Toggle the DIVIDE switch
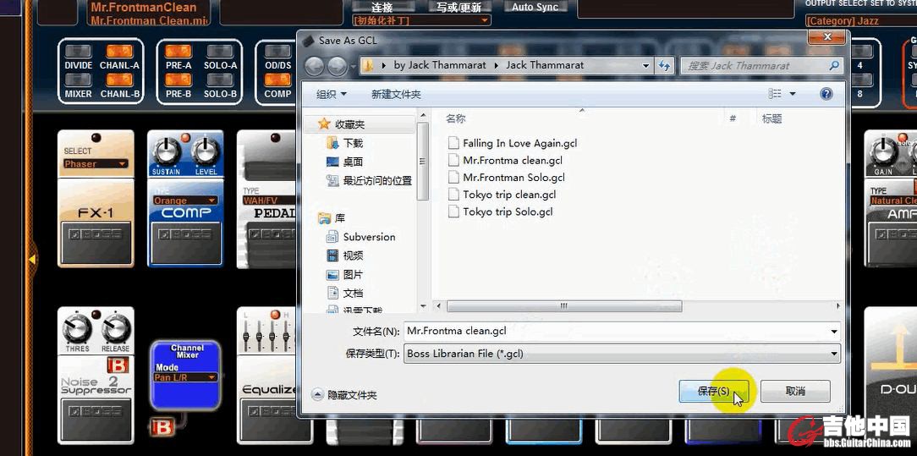The image size is (917, 456). click(x=78, y=52)
